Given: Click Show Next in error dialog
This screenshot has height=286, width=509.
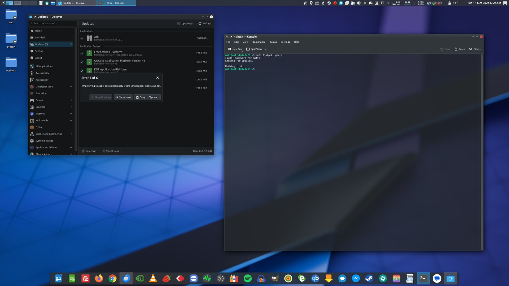Looking at the screenshot, I should (123, 97).
